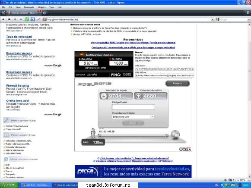Open Velocidad y distancia ADSL link
The width and height of the screenshot is (251, 188).
click(19, 141)
